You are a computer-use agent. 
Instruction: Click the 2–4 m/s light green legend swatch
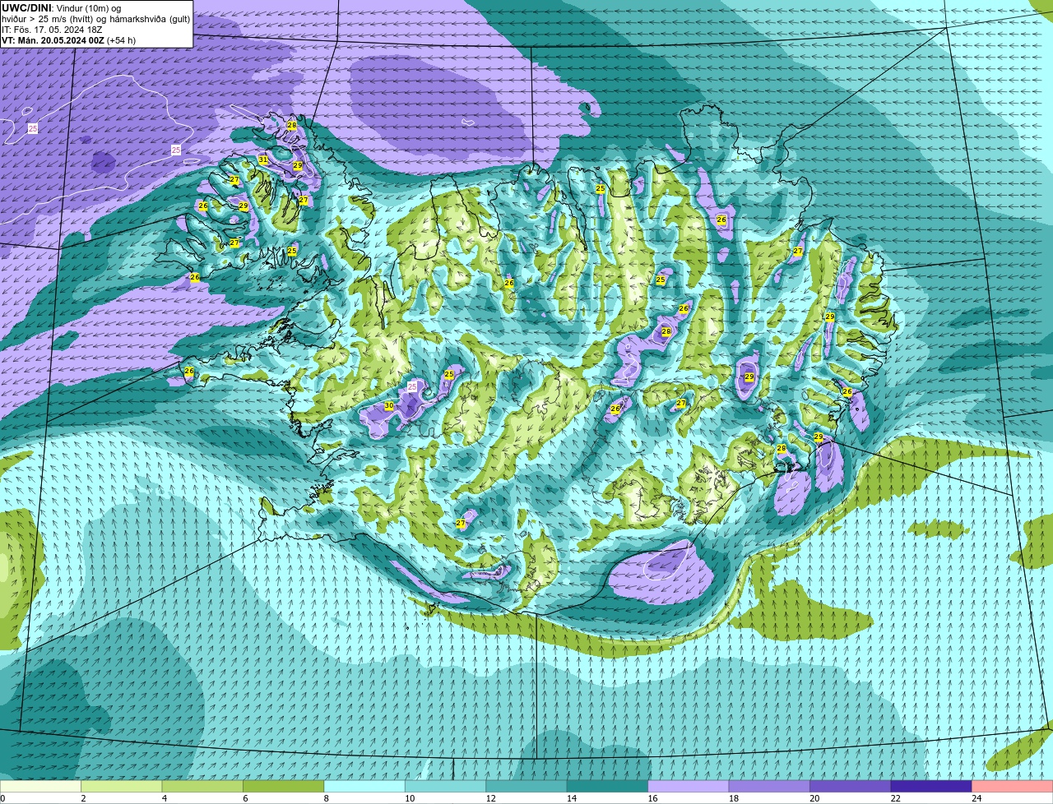click(122, 787)
